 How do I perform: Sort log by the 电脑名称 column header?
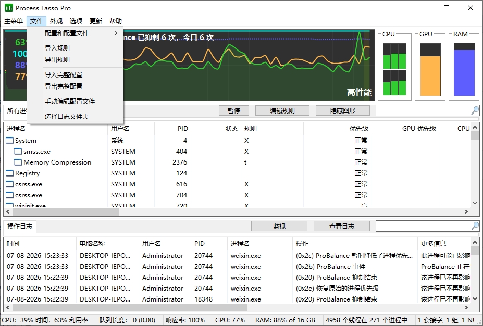107,244
